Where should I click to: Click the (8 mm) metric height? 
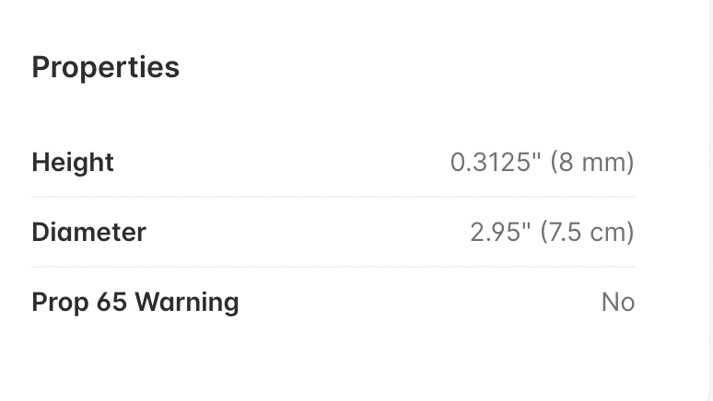click(592, 162)
